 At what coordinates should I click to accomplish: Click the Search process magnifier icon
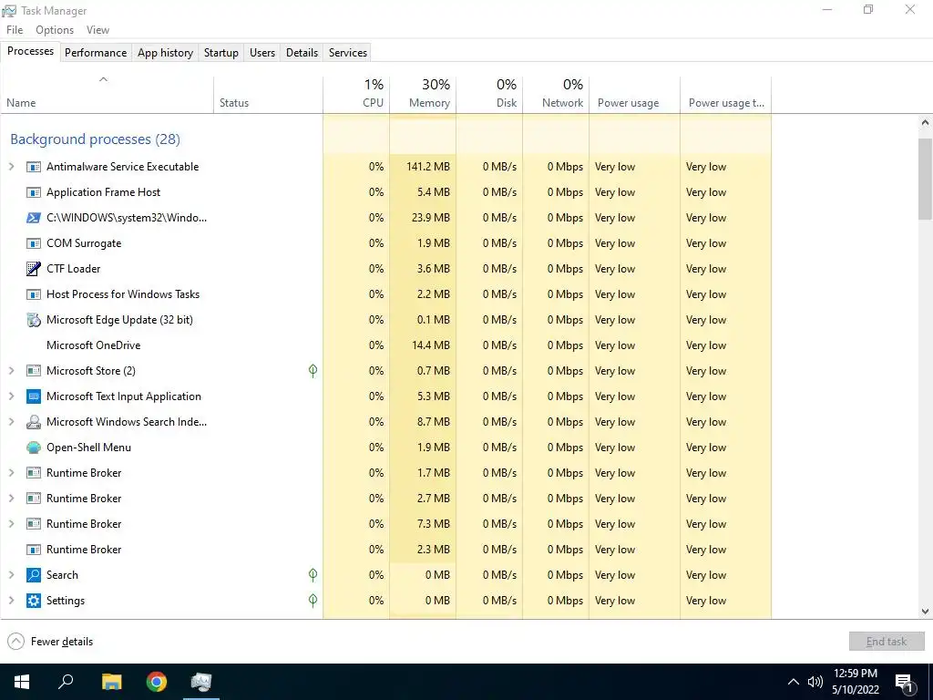pyautogui.click(x=34, y=575)
